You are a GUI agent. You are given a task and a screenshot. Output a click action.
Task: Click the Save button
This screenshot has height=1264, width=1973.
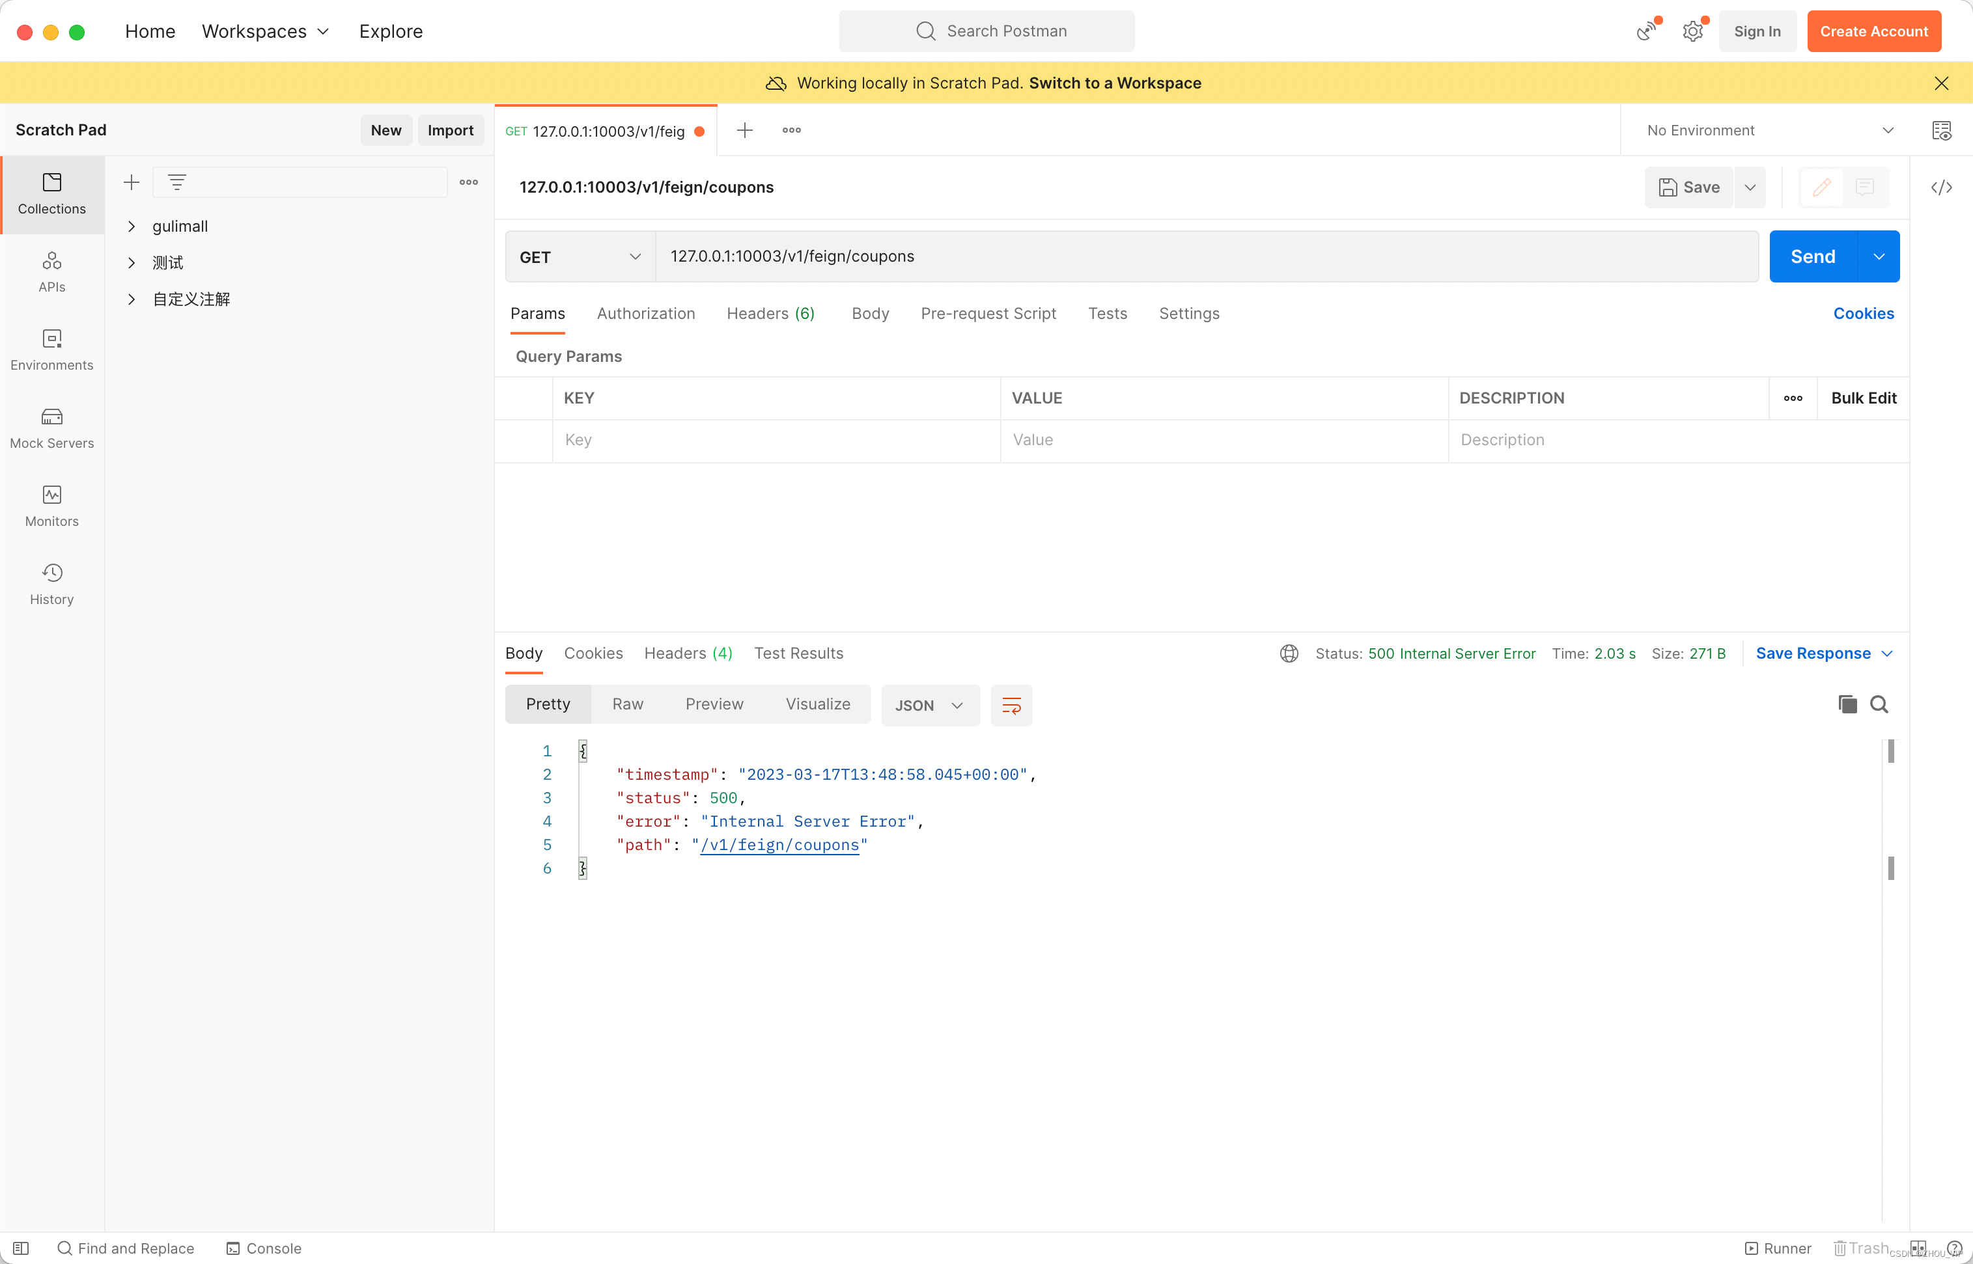[1689, 187]
